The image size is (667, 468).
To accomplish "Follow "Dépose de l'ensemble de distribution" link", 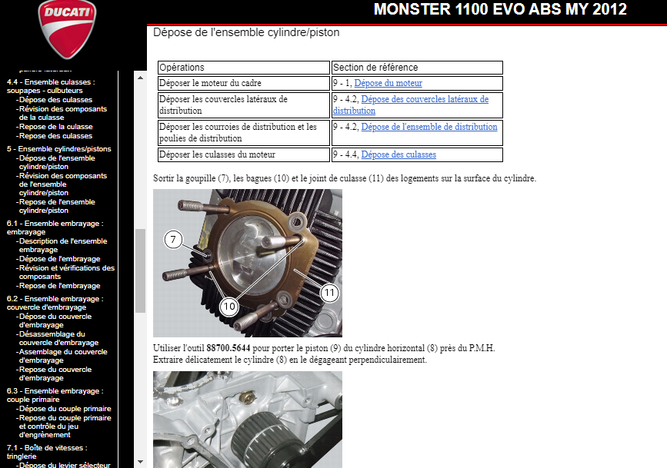I will coord(429,127).
